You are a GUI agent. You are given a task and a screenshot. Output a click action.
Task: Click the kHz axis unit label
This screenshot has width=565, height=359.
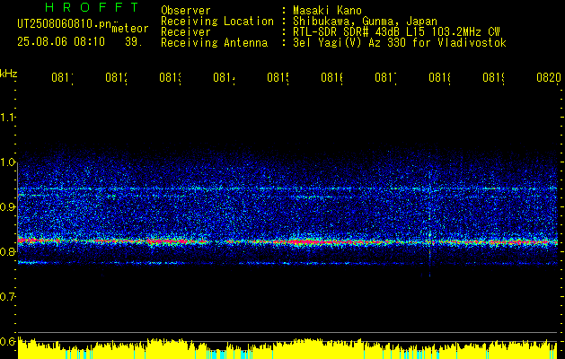tap(9, 74)
